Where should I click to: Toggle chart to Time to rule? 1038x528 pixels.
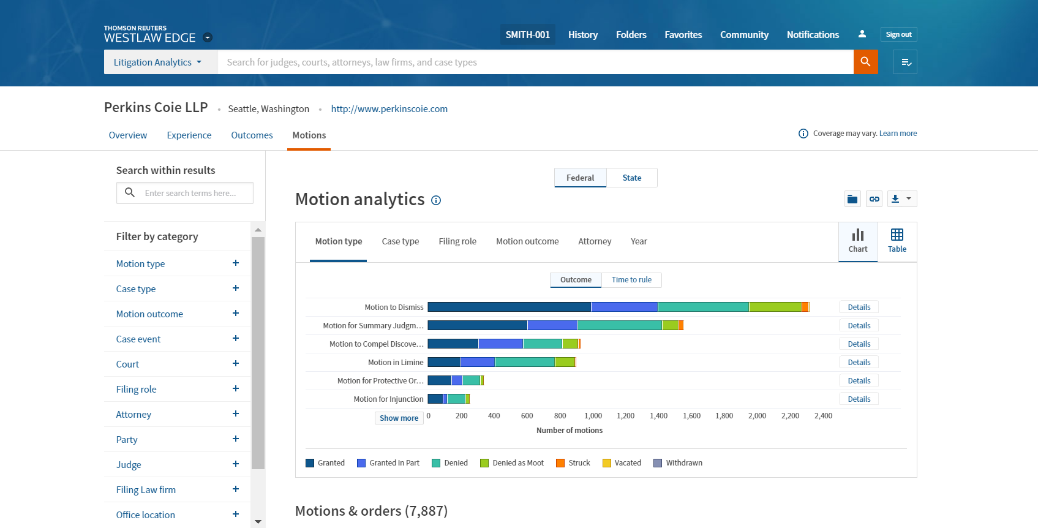[631, 280]
